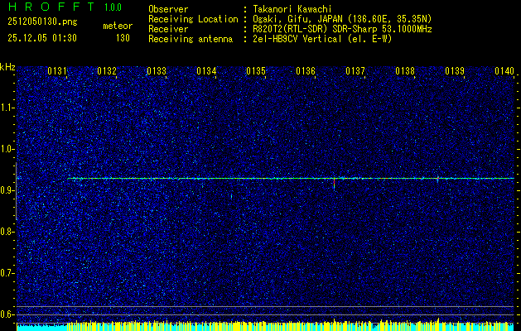Click the red echo spike near 0139

[438, 180]
